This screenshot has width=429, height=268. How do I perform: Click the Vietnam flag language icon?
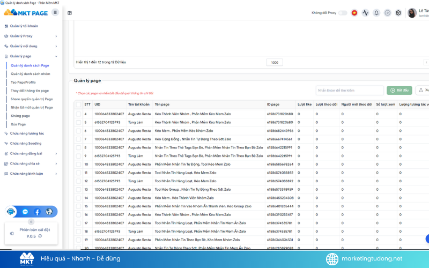354,13
